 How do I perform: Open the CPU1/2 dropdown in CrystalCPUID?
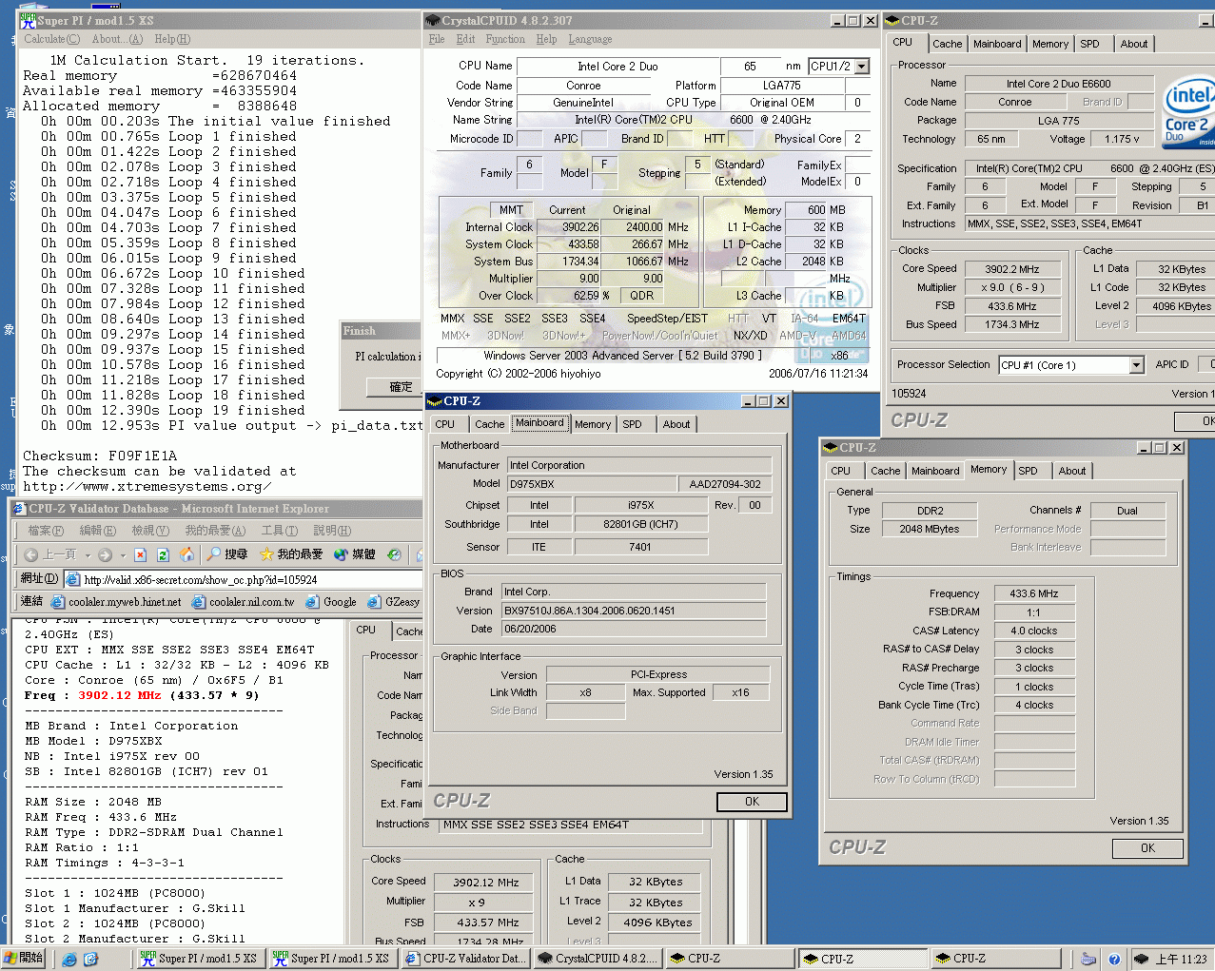coord(862,67)
